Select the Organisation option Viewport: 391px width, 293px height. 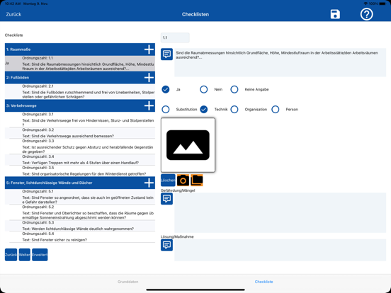point(234,109)
